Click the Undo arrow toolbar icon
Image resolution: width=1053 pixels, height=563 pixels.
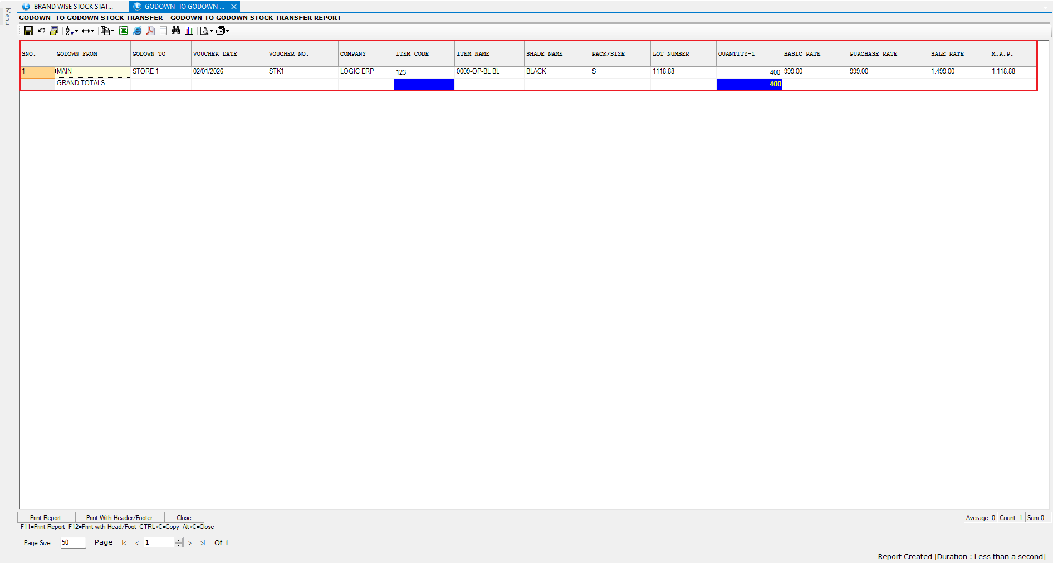point(41,31)
